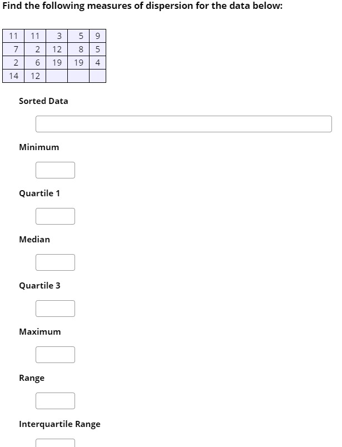Image resolution: width=342 pixels, height=447 pixels.
Task: Click the Interquartile Range input box
Action: point(55,443)
